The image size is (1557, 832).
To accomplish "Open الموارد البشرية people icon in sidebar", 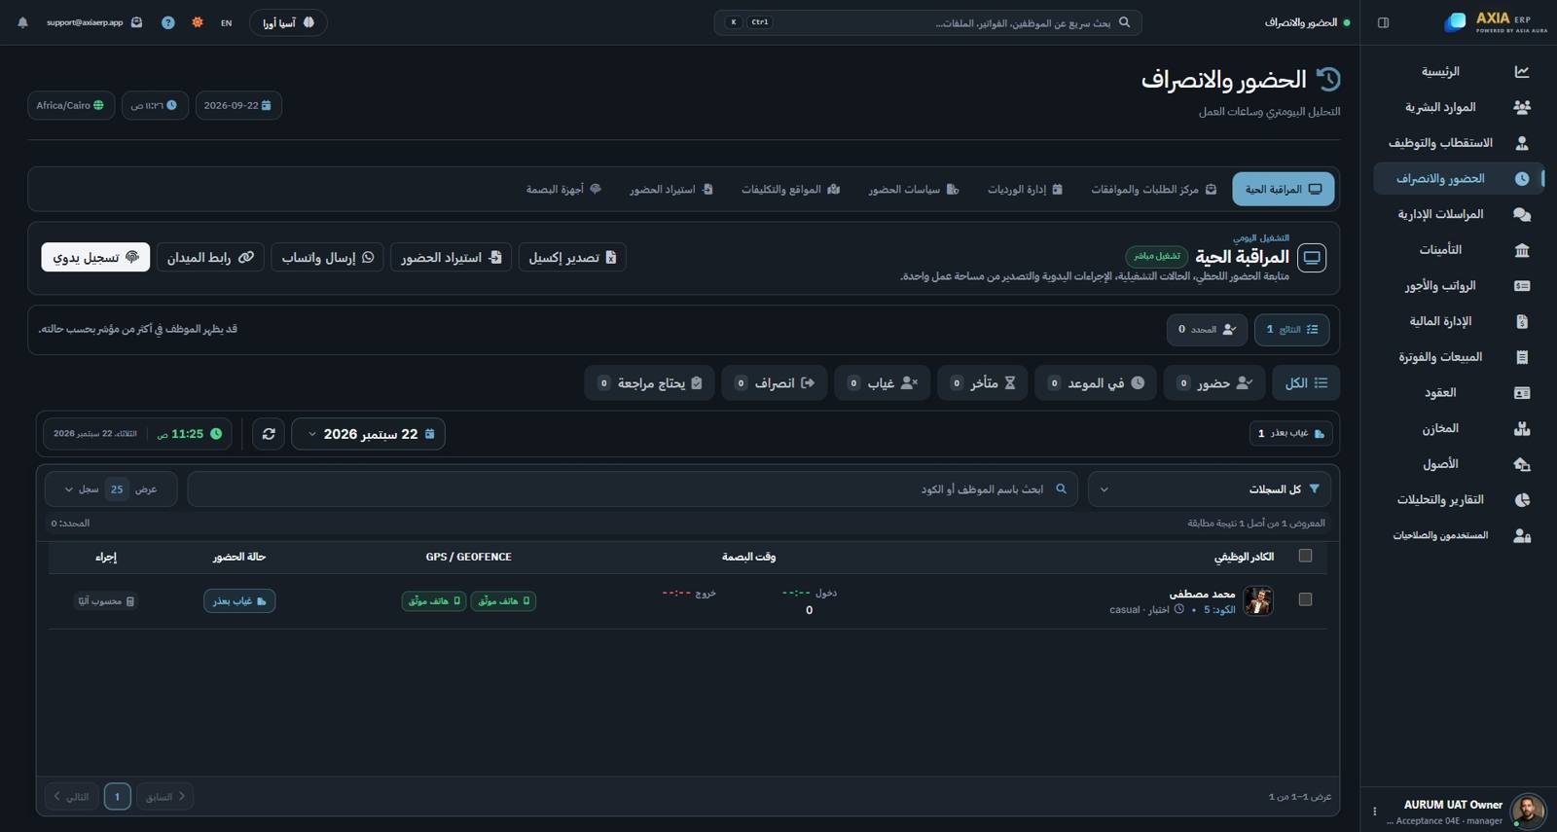I will [x=1522, y=107].
